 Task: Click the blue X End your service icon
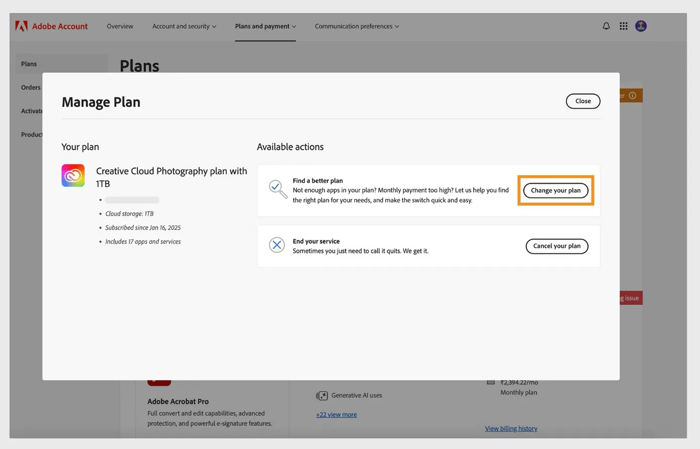point(277,245)
